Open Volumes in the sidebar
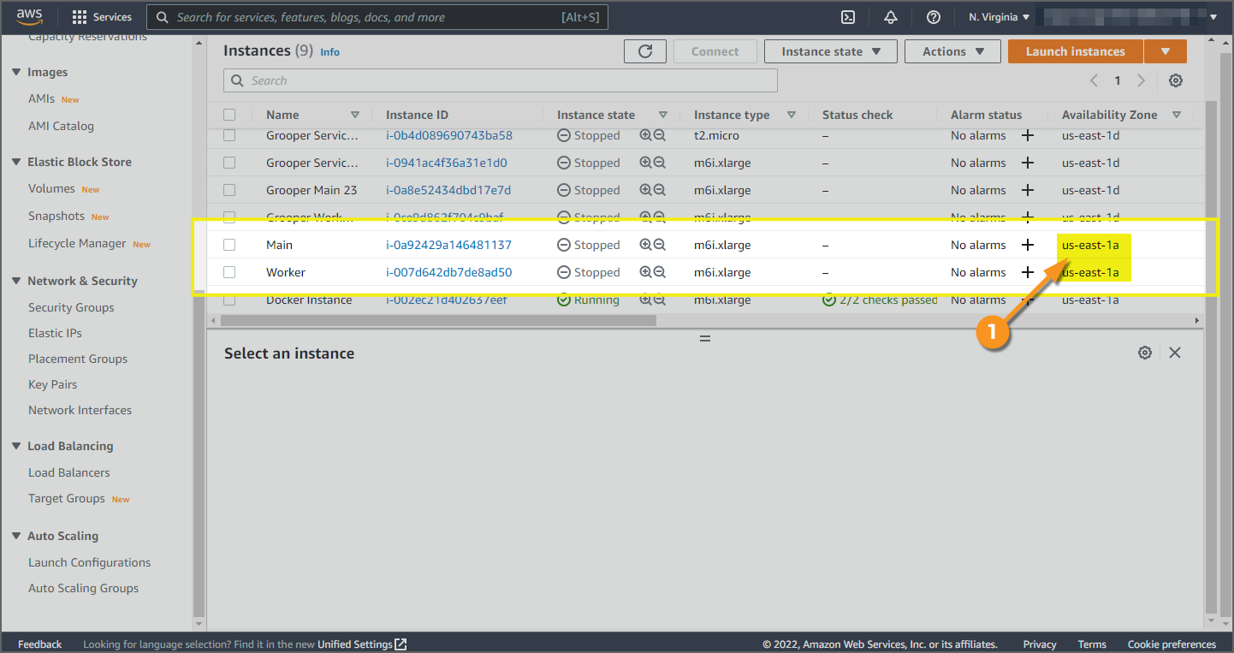This screenshot has width=1234, height=653. [x=51, y=188]
